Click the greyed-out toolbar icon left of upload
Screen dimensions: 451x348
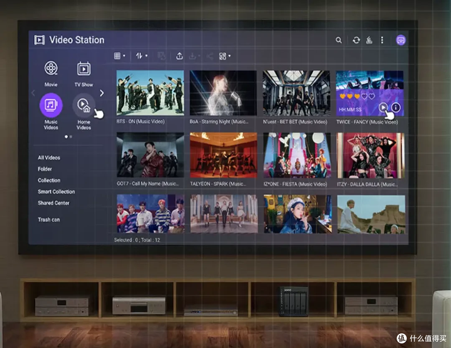pos(161,56)
